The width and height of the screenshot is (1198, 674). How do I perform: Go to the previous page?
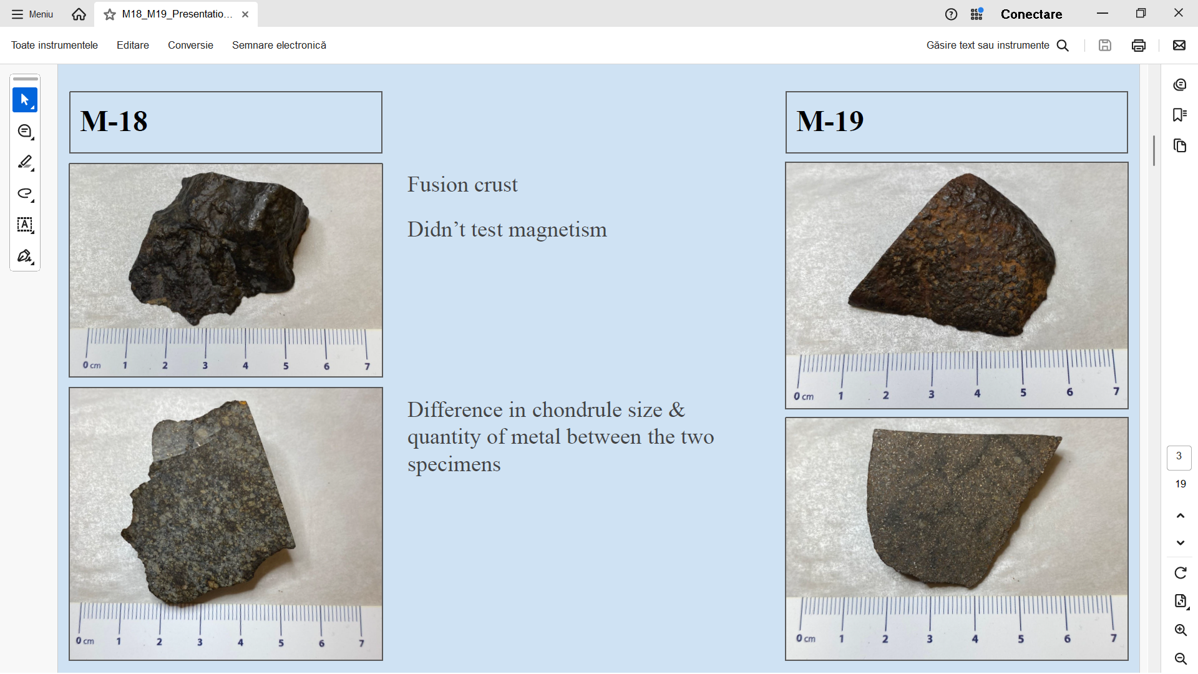(1180, 515)
